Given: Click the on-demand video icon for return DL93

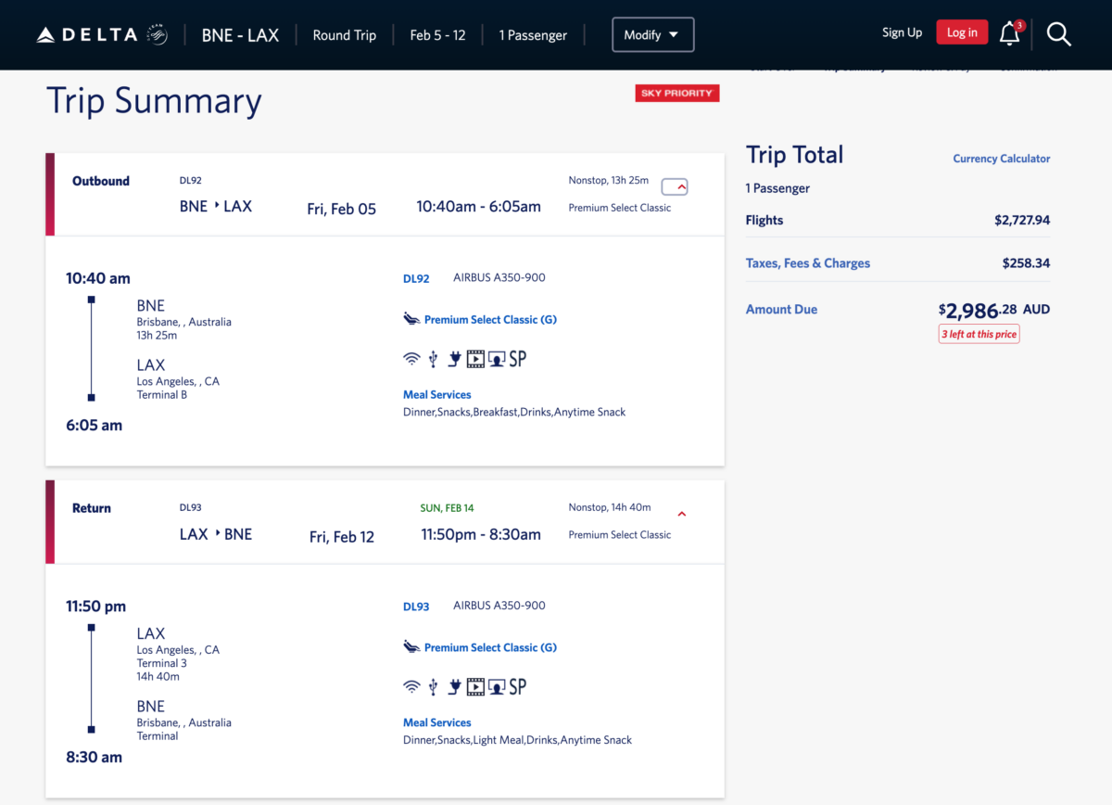Looking at the screenshot, I should click(x=475, y=687).
